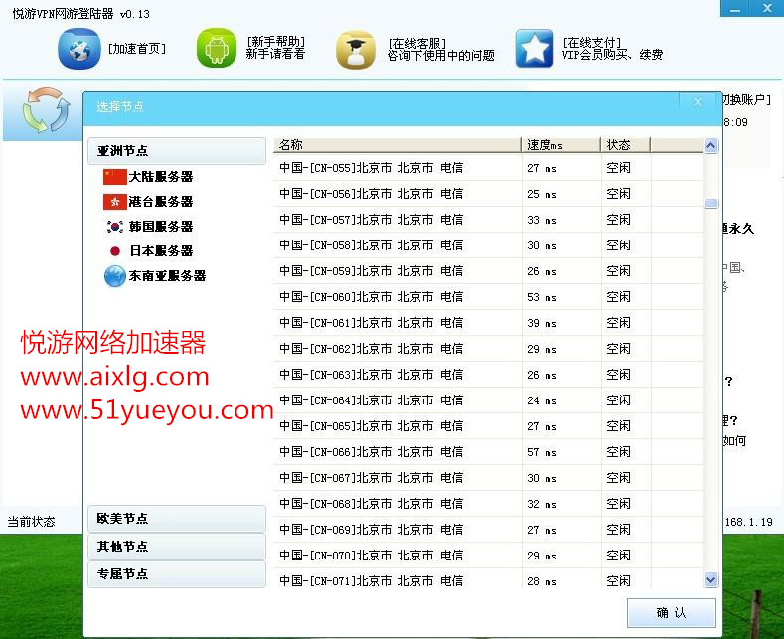This screenshot has height=639, width=784.
Task: Select node CN-068 北京市 电信
Action: coord(488,504)
